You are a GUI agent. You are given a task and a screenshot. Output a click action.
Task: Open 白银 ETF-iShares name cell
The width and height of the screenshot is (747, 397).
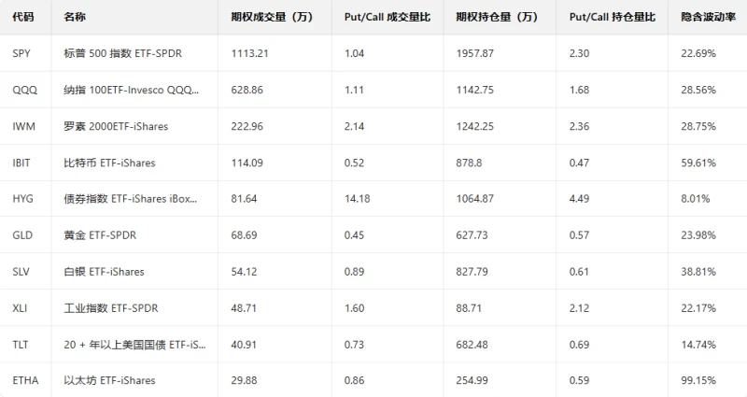104,272
